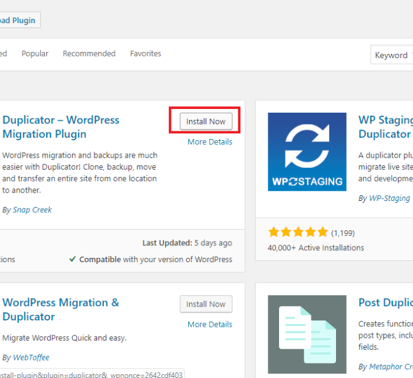Click 'Migrate WordPress Quick and easy.' description
Image resolution: width=413 pixels, height=378 pixels.
point(64,338)
